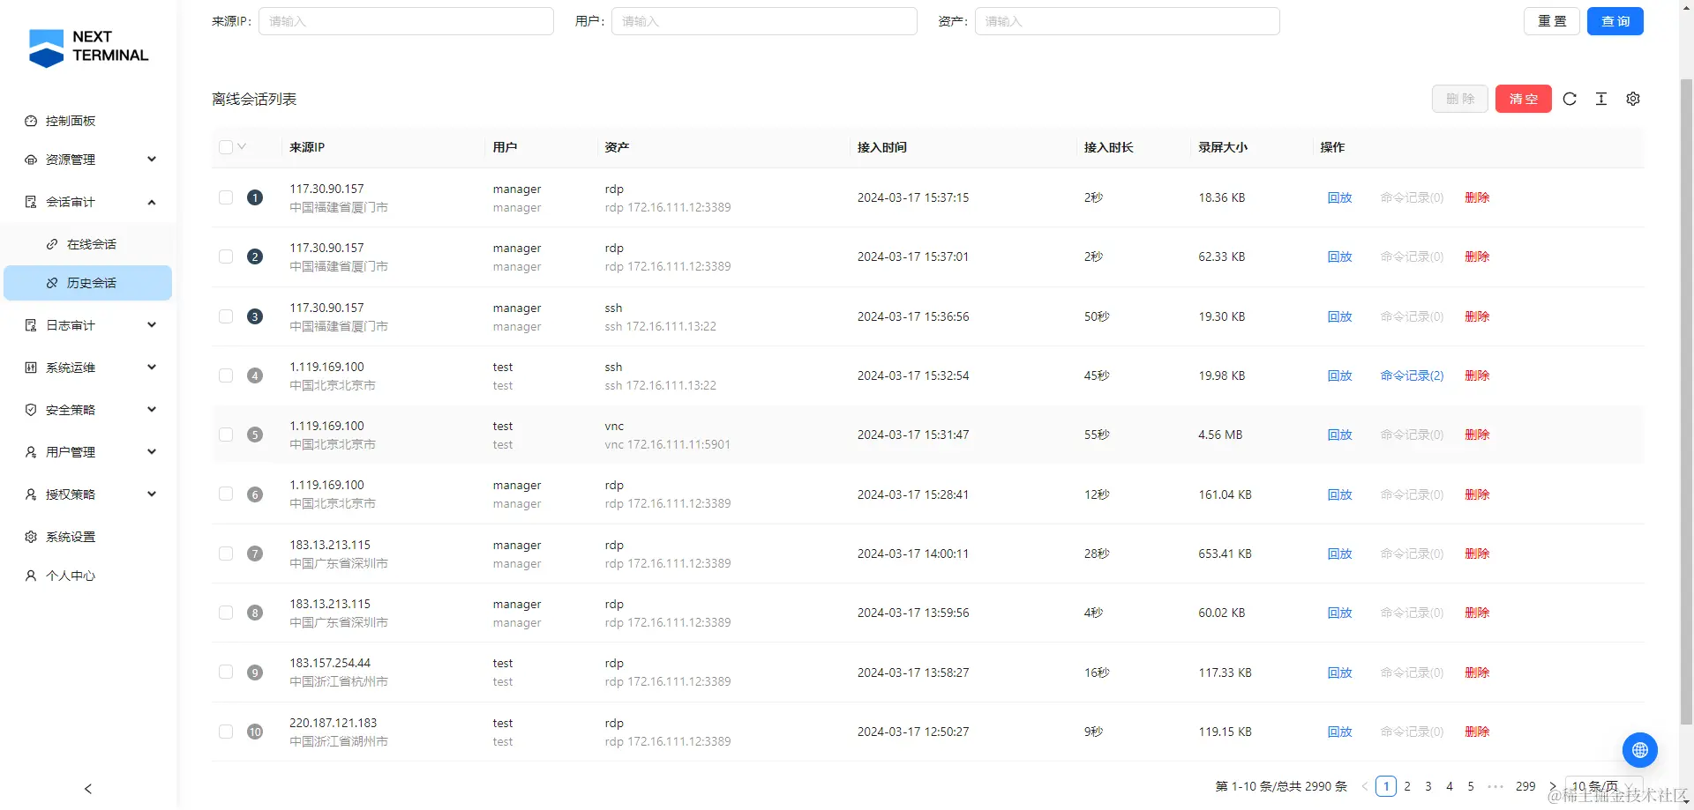The width and height of the screenshot is (1694, 810).
Task: Check row 7 checkbox 14:00:11 session
Action: pos(226,554)
